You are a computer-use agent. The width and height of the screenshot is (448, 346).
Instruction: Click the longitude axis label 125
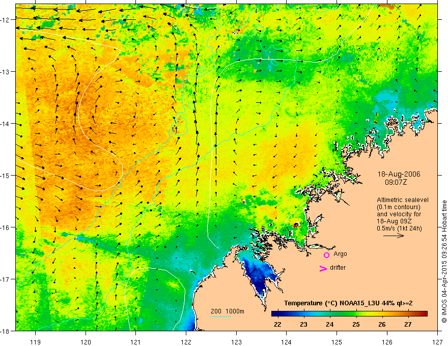(x=337, y=342)
